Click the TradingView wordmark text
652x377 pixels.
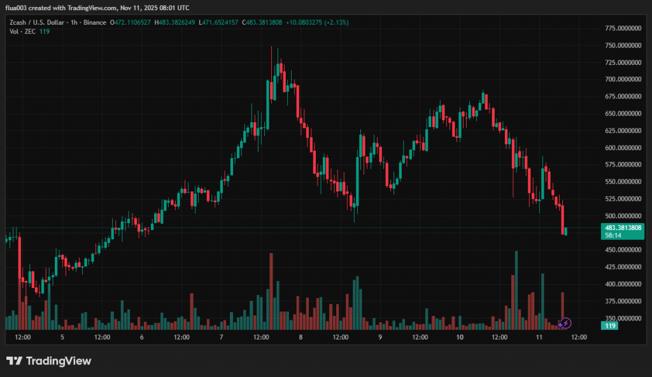[x=58, y=361]
